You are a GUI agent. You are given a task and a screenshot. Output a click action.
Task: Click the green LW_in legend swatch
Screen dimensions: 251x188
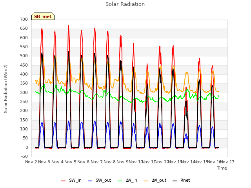coord(120,181)
